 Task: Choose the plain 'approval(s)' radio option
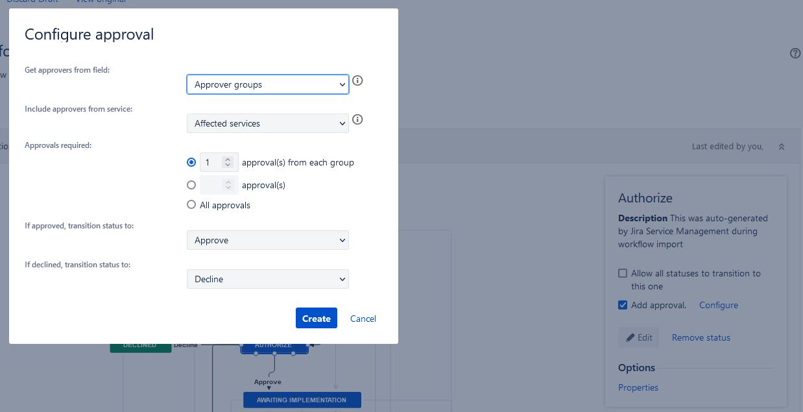[191, 185]
